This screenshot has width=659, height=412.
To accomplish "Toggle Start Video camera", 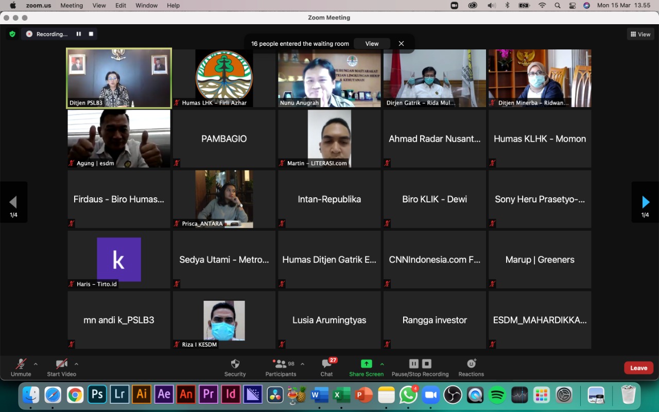I will pos(61,364).
